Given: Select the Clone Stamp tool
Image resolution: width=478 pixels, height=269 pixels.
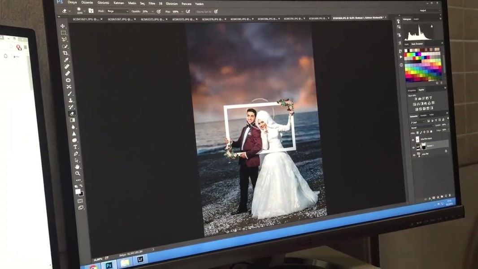Looking at the screenshot, I should [x=70, y=100].
